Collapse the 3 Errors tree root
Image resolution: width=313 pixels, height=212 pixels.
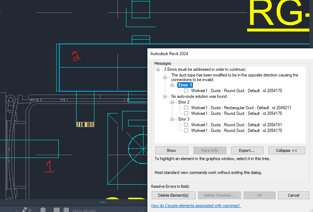point(158,69)
